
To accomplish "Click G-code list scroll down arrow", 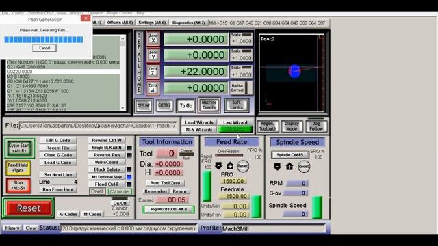I will (123, 108).
